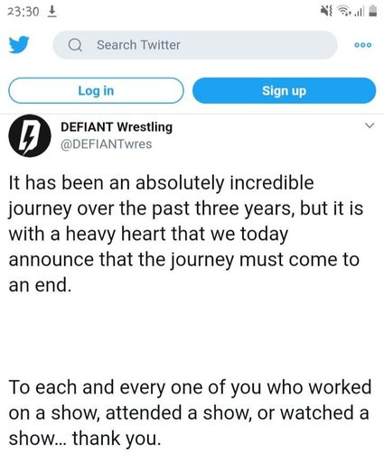Tap the closing line 'show... thank you.'
Image resolution: width=384 pixels, height=462 pixels.
point(85,439)
